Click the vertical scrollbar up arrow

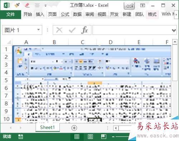(x=175, y=42)
